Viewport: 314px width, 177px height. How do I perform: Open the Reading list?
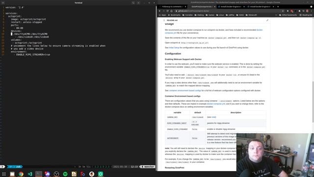306,15
